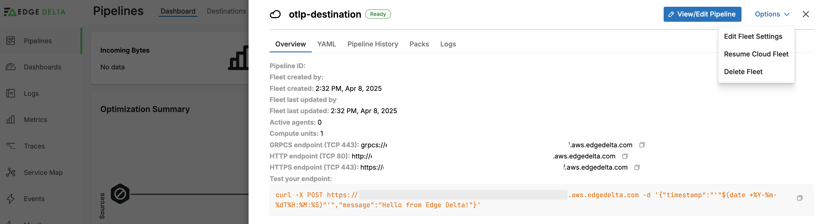Image resolution: width=832 pixels, height=224 pixels.
Task: Switch to Destinations tab under Pipelines
Action: (227, 11)
